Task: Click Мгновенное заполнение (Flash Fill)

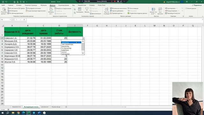Action: (118, 8)
